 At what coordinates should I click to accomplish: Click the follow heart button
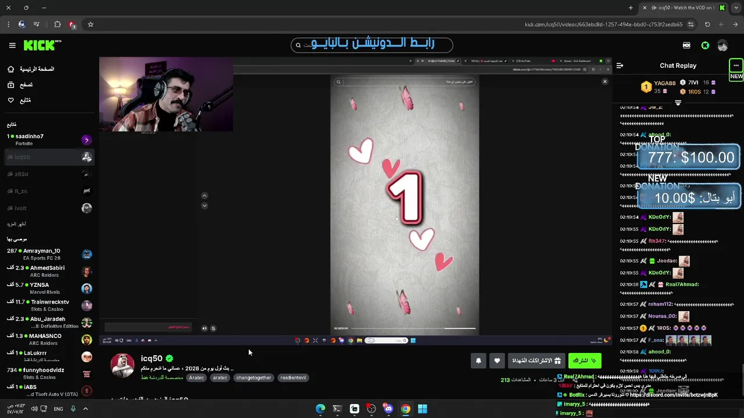point(497,361)
